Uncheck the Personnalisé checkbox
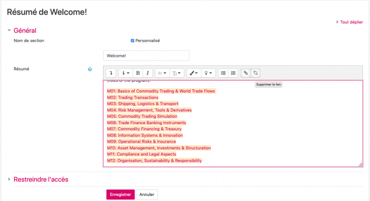 [132, 40]
